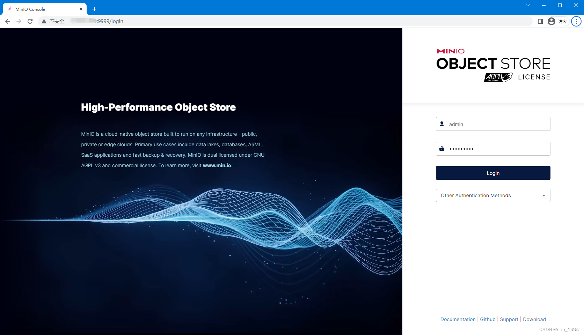Minimize the browser window
584x335 pixels.
(x=544, y=5)
